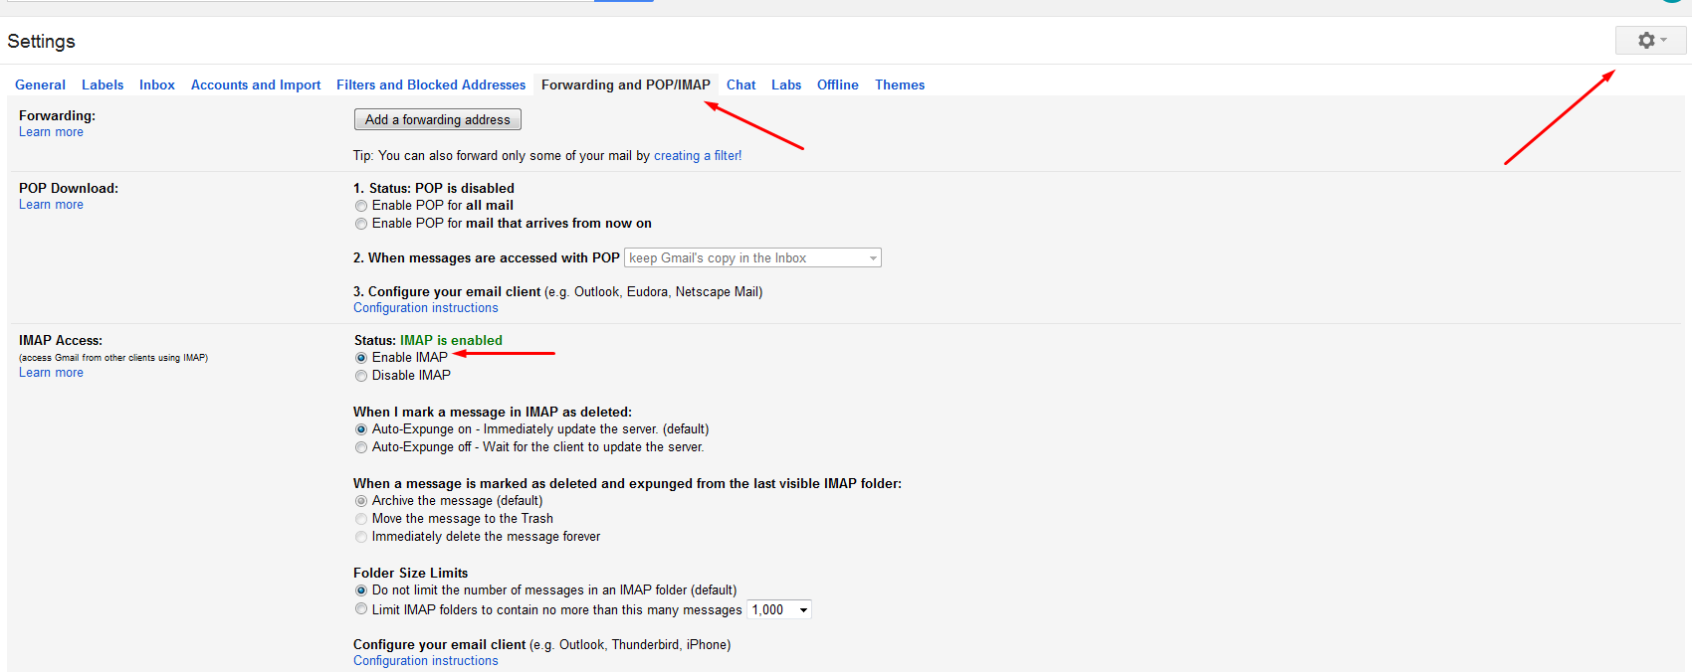Open the Offline settings tab
The width and height of the screenshot is (1692, 672).
coord(837,84)
